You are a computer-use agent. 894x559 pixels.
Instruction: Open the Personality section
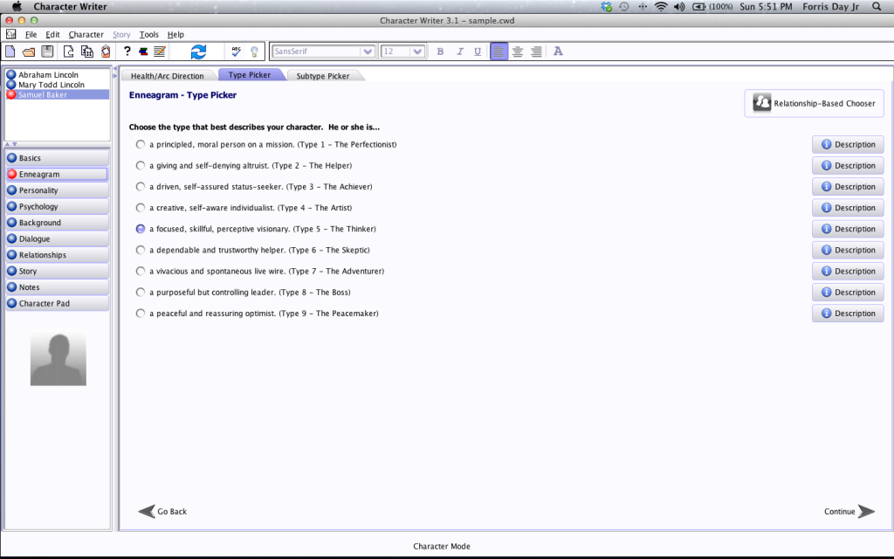[x=57, y=190]
